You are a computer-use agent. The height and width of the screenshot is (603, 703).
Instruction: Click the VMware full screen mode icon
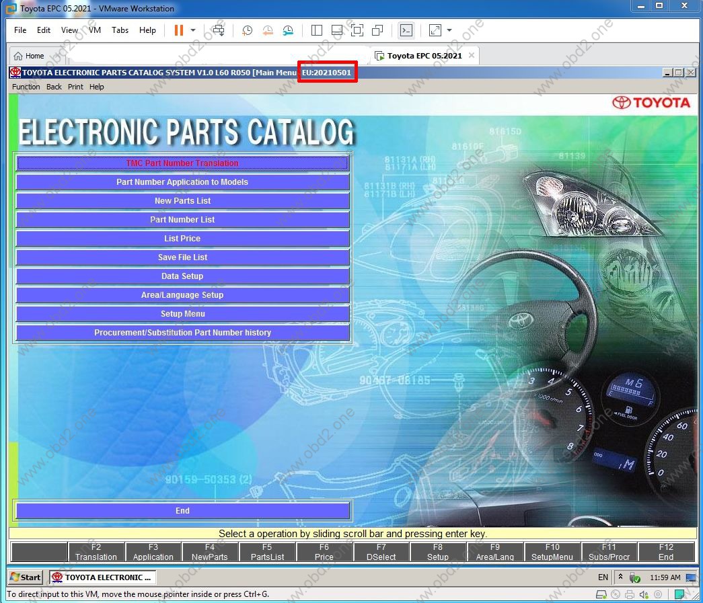[357, 30]
